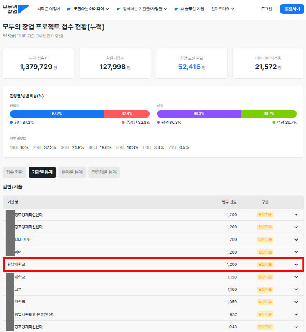
Task: Click the blue 도전하기 button
Action: (292, 9)
